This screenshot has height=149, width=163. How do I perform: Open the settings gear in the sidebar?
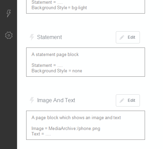tap(9, 35)
